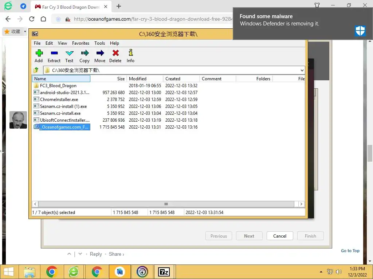
Task: Sort files by the Size column
Action: tap(109, 78)
